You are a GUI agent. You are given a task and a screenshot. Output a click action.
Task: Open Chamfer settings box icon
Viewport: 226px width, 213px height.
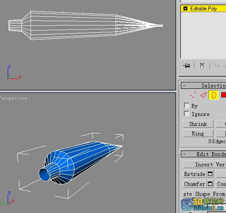coord(210,184)
